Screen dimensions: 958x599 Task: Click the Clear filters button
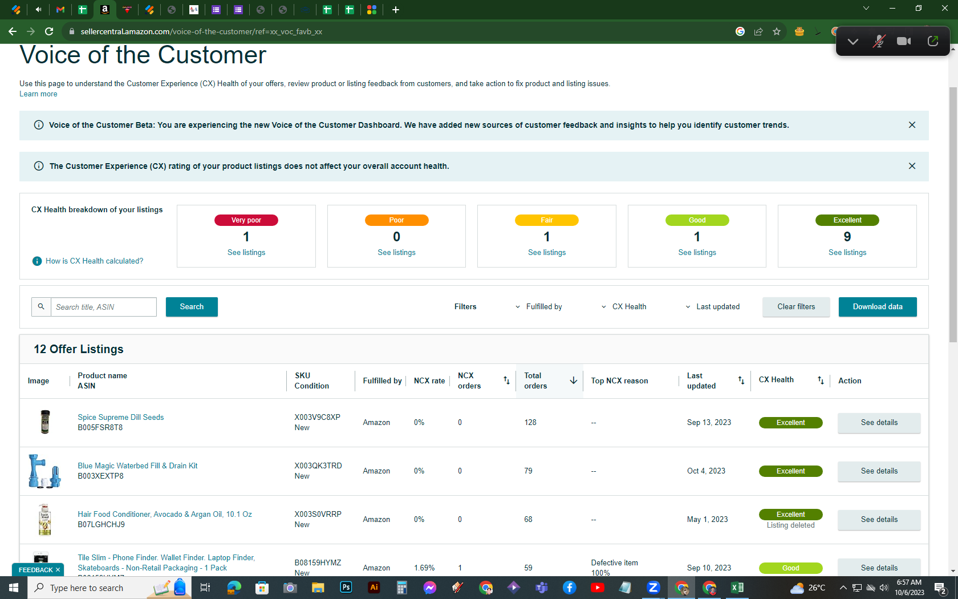tap(796, 307)
